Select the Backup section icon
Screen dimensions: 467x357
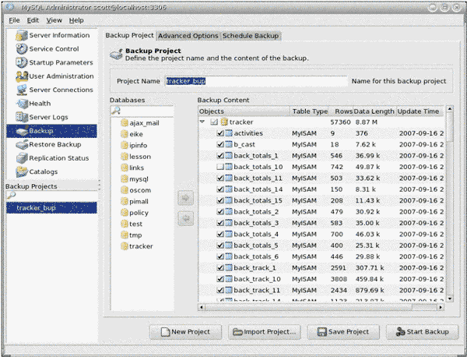click(22, 131)
